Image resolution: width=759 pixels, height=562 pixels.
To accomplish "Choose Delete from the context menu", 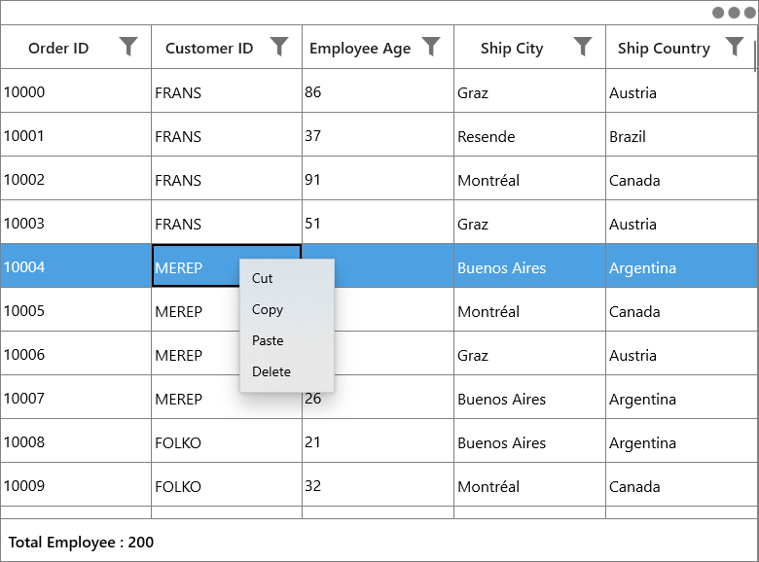I will point(286,371).
